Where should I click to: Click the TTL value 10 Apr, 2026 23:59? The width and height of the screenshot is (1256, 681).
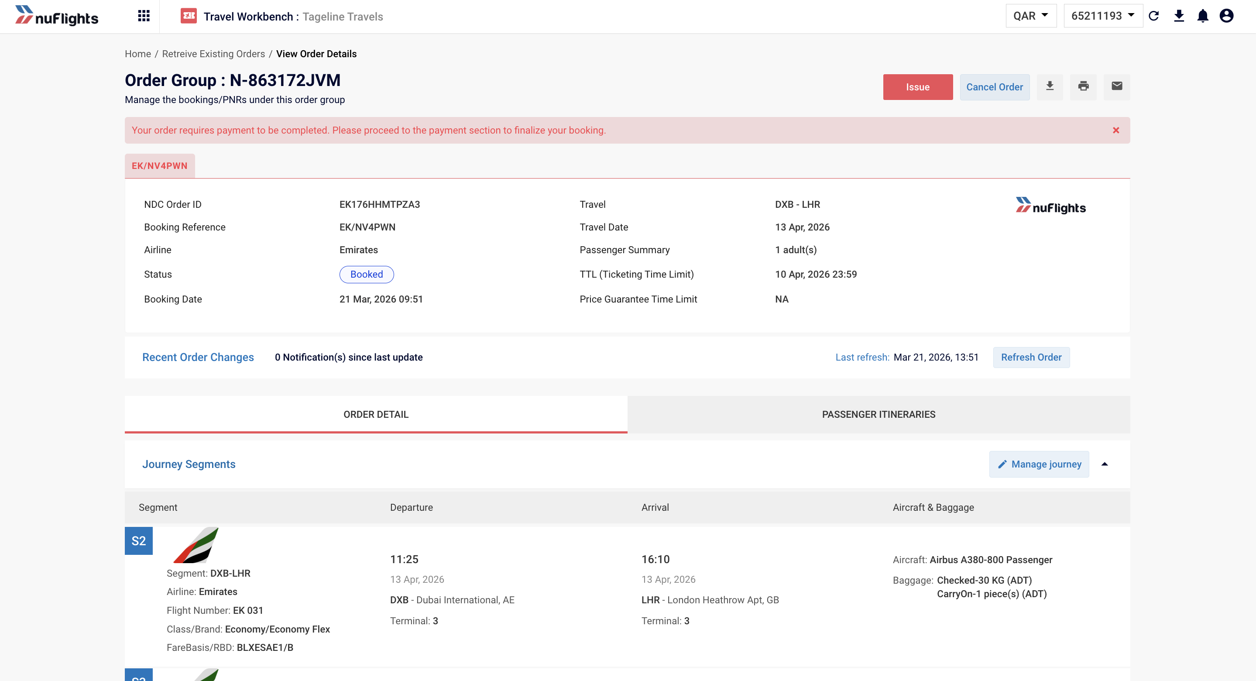(x=816, y=275)
